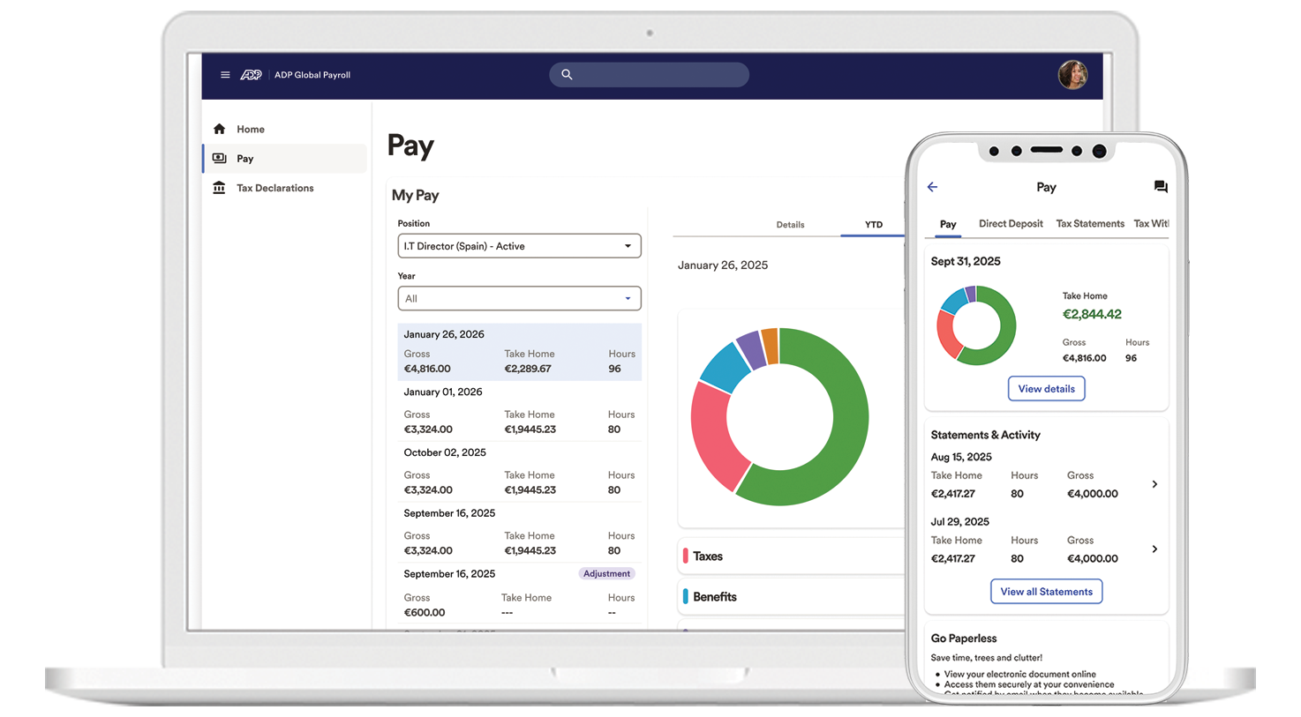Open Tax Declarations via its bank icon
This screenshot has width=1301, height=717.
pyautogui.click(x=219, y=187)
